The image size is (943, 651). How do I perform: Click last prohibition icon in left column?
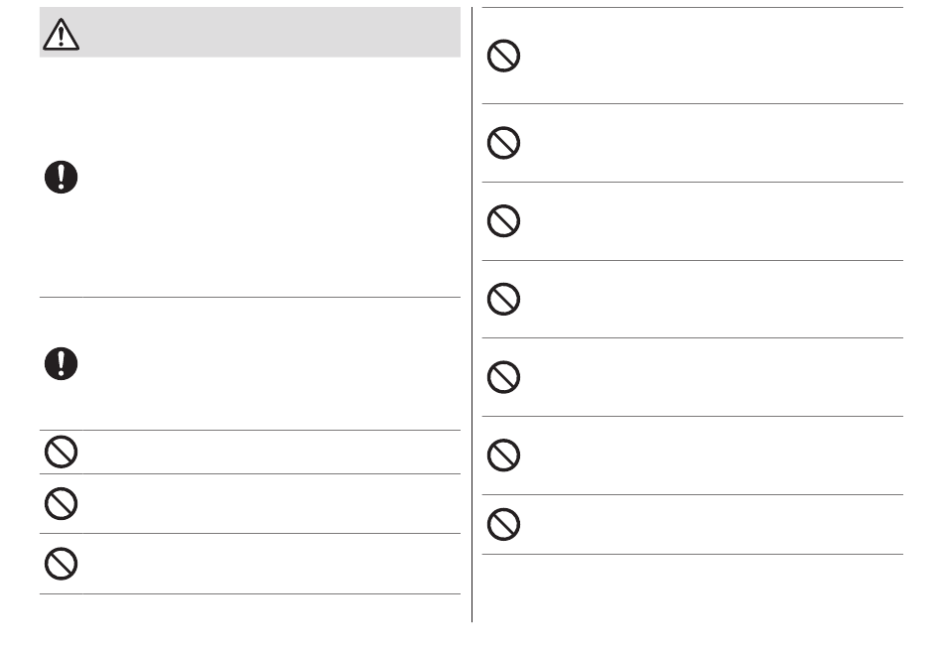click(61, 564)
